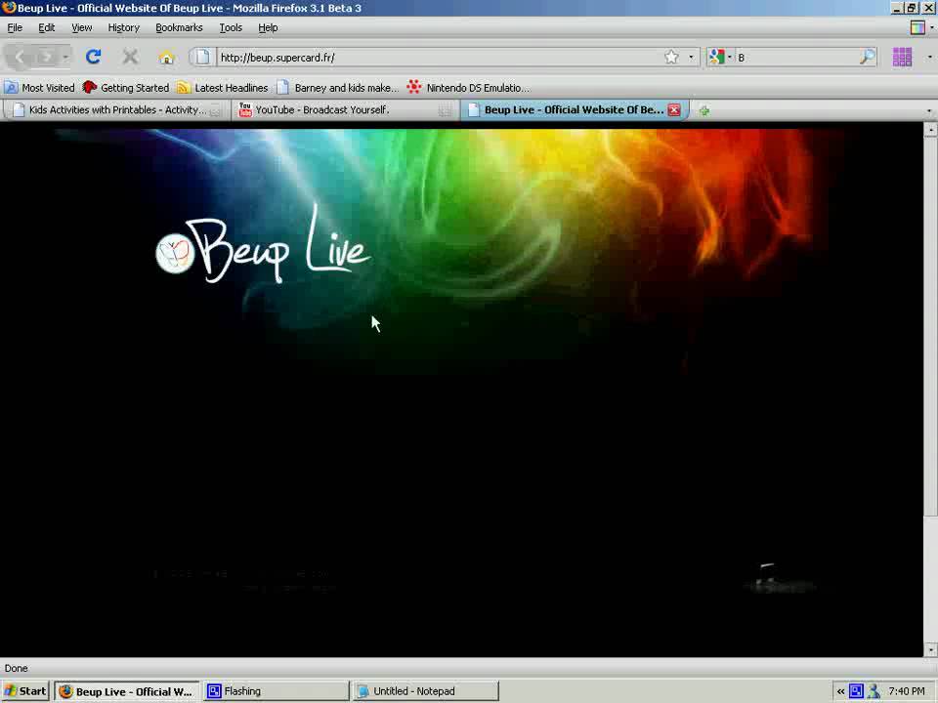
Task: Click the browser Back arrow button
Action: coord(20,58)
